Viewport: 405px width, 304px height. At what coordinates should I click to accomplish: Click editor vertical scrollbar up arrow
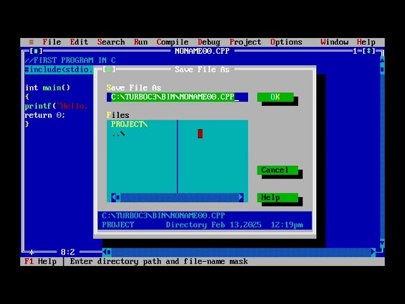(x=382, y=60)
